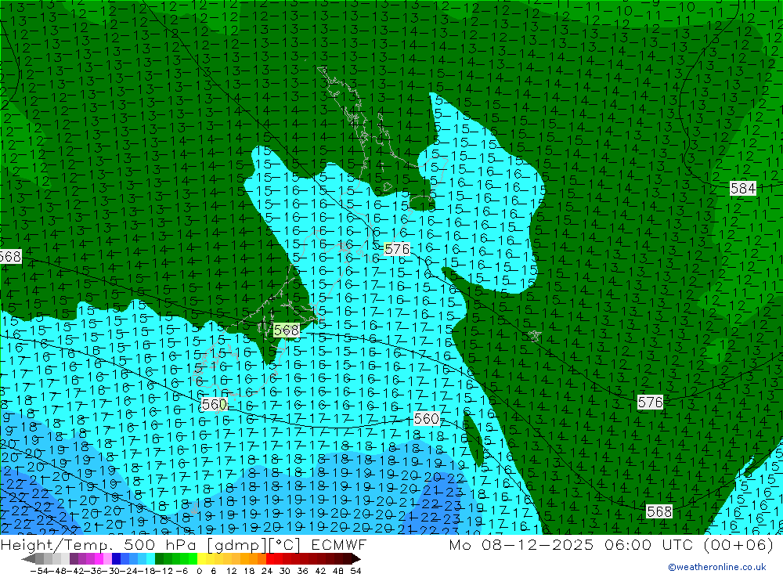Click the 568 label with the yellow-green background
Image resolution: width=783 pixels, height=574 pixels.
tap(286, 330)
